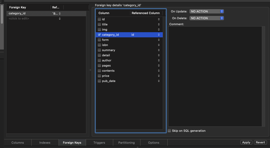Click the Column header in details list
270x148 pixels.
[113, 13]
